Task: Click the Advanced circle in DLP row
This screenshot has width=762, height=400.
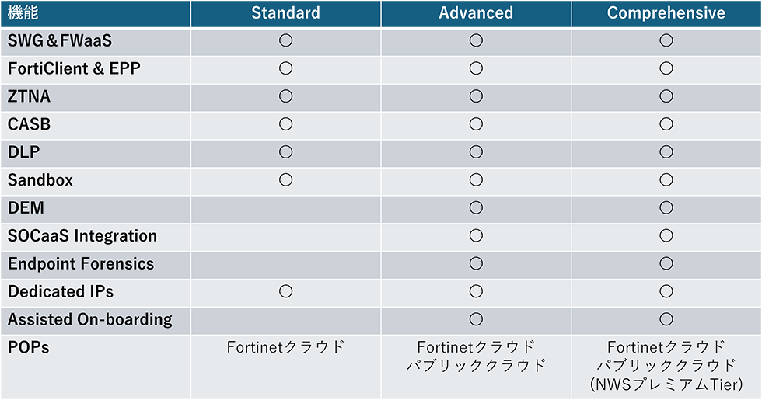Action: (x=476, y=152)
